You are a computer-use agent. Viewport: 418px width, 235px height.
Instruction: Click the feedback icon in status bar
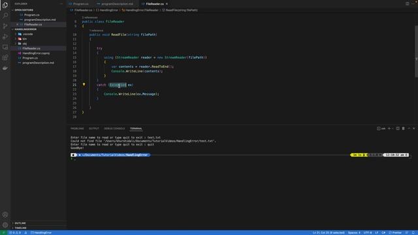407,232
